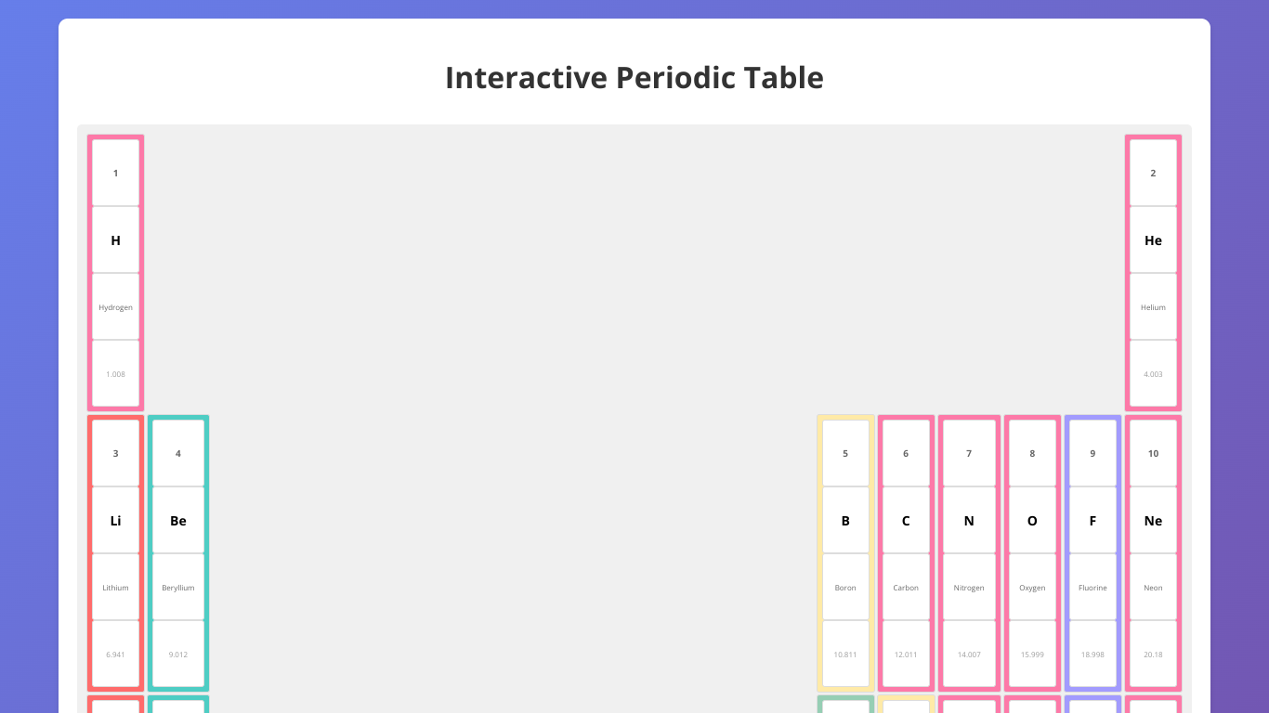
Task: Click the Interactive Periodic Table title
Action: (634, 78)
